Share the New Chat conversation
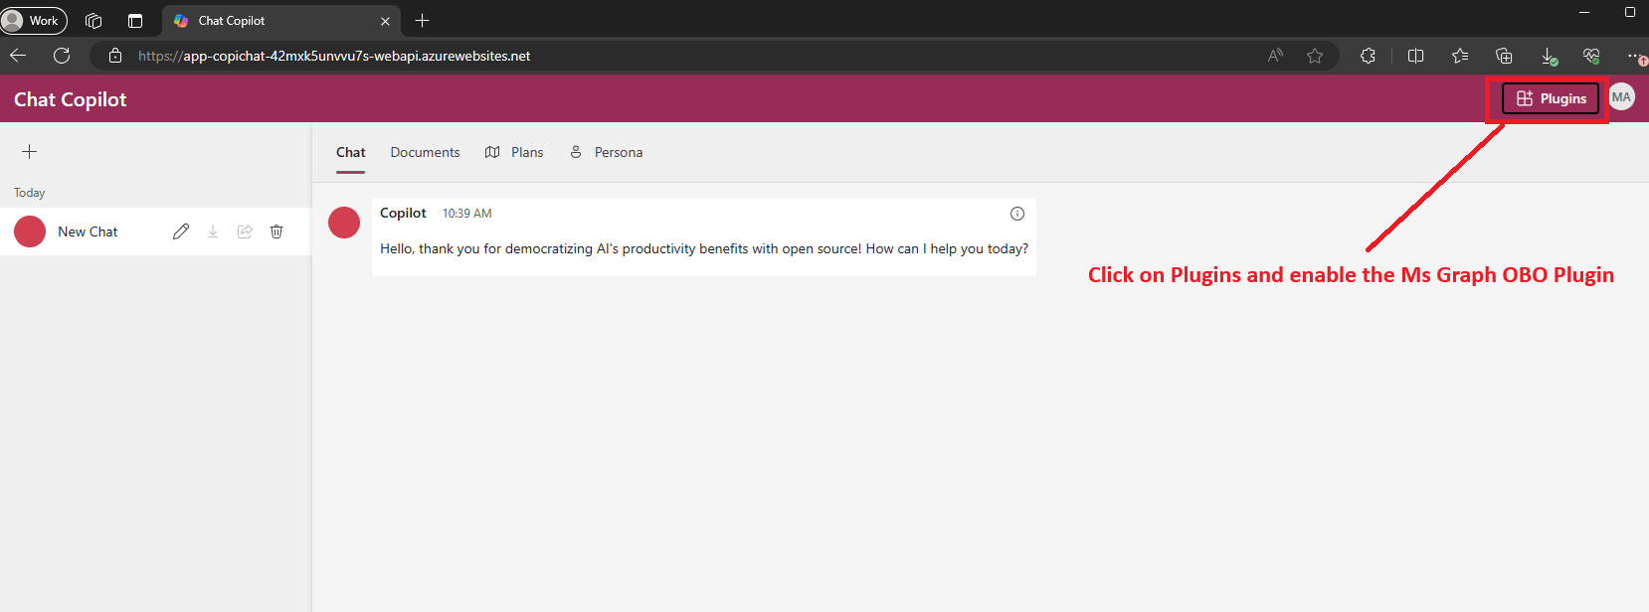This screenshot has width=1649, height=612. (x=245, y=231)
